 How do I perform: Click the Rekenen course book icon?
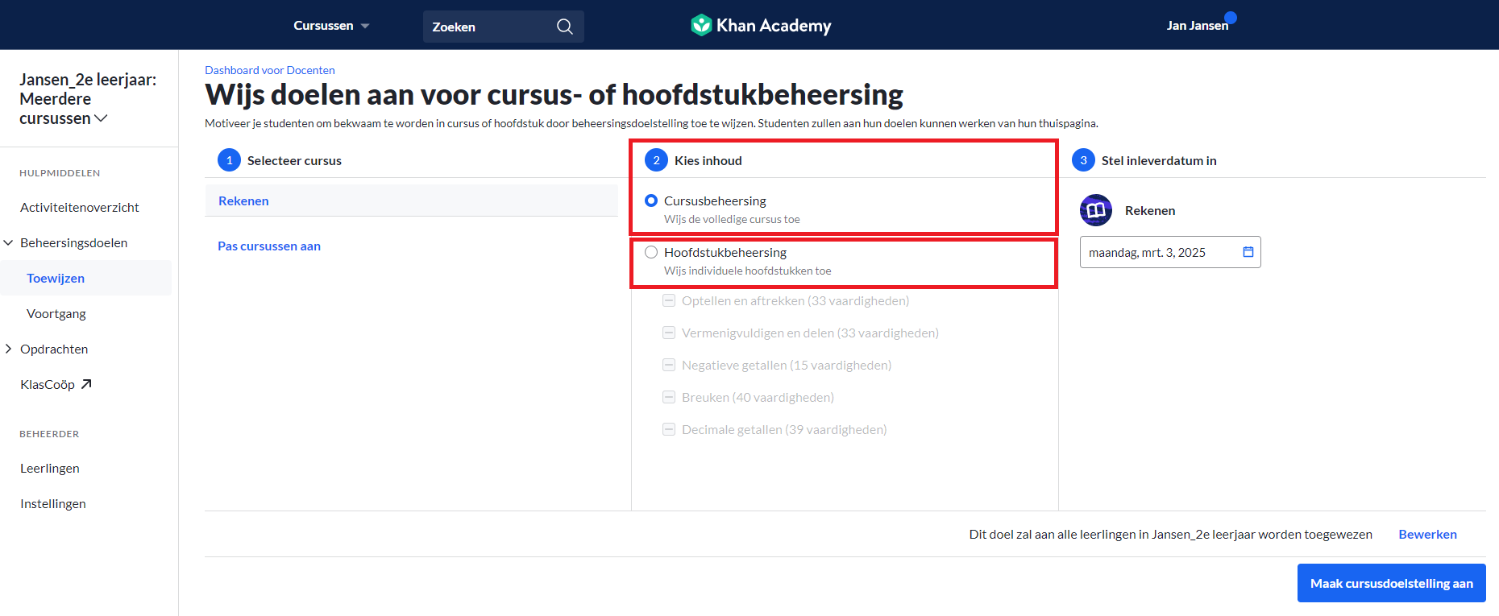(1096, 210)
